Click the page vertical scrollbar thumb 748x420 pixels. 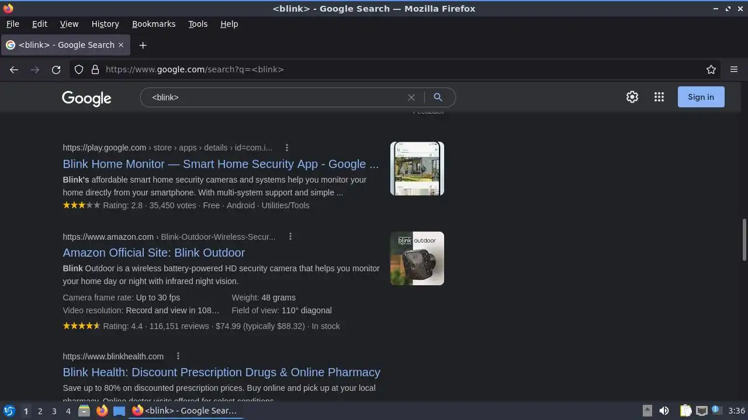(744, 240)
